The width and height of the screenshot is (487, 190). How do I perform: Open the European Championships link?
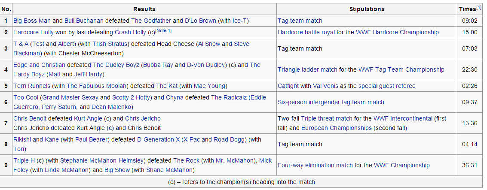click(x=337, y=128)
